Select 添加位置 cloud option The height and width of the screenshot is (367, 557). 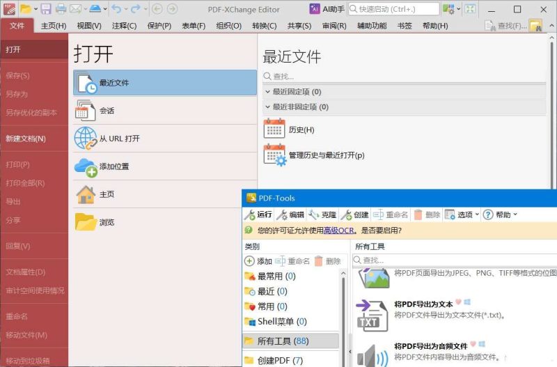pos(165,166)
